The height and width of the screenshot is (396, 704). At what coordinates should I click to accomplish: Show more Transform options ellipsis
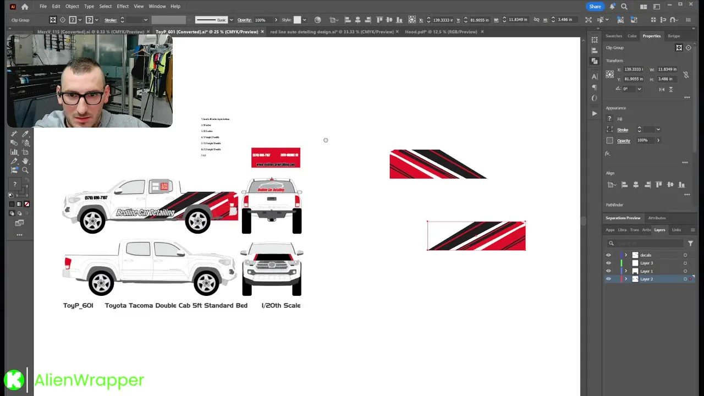coord(687,97)
